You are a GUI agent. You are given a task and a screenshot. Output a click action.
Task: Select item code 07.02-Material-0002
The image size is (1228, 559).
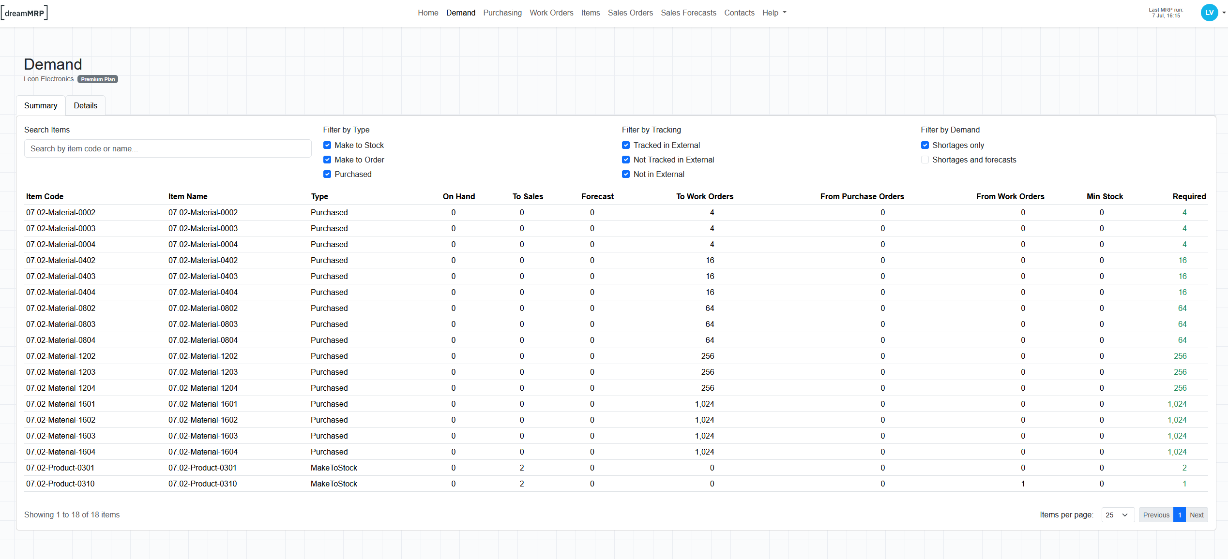(x=61, y=212)
